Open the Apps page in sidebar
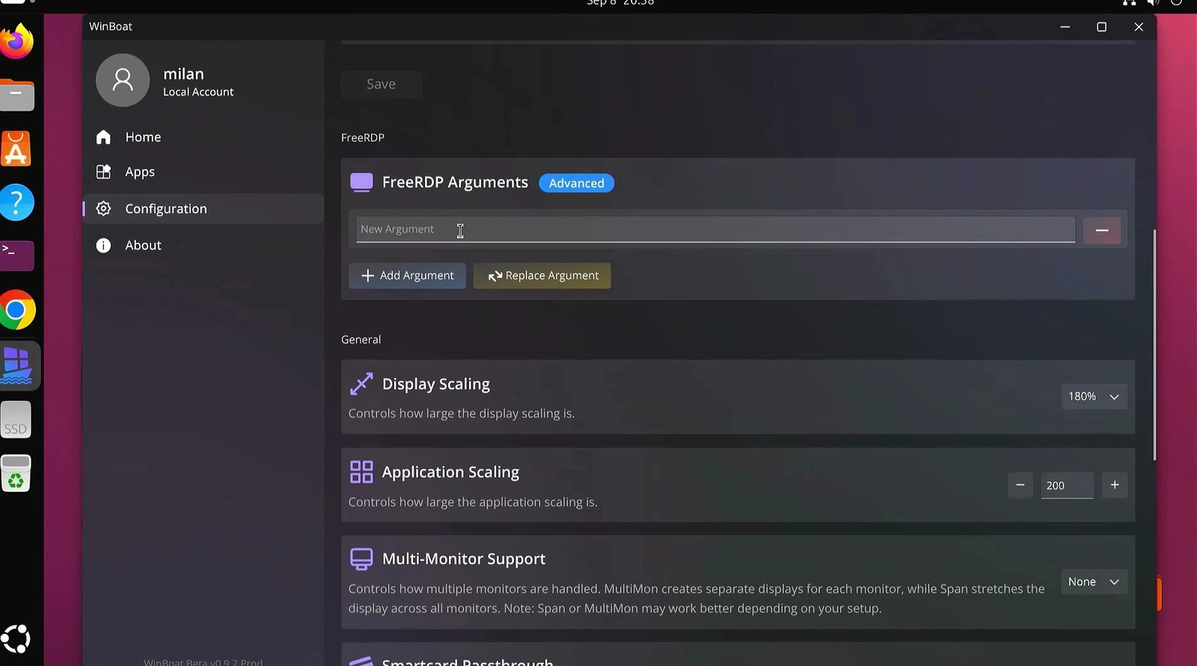The height and width of the screenshot is (666, 1197). point(203,172)
